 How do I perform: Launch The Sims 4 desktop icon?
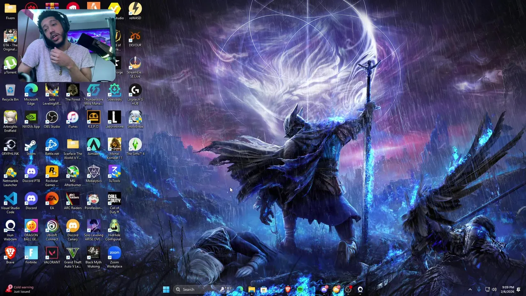pos(135,147)
